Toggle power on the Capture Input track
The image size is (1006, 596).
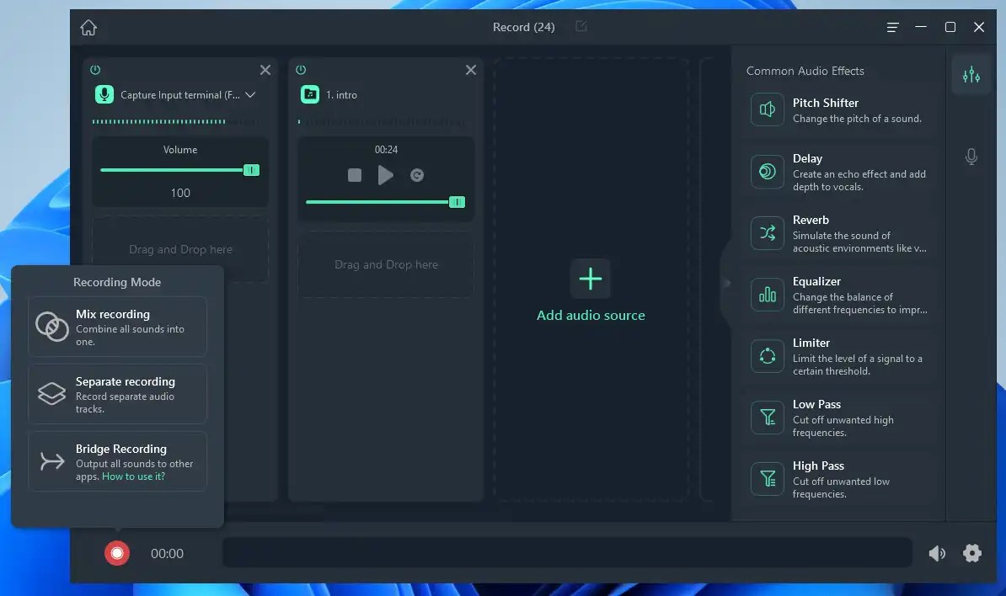[x=93, y=70]
